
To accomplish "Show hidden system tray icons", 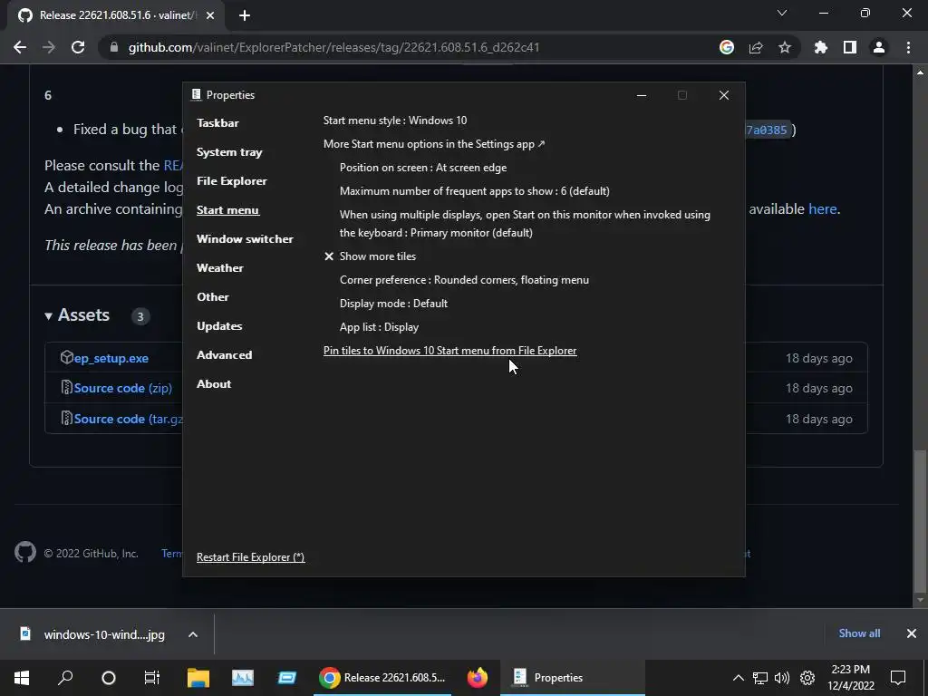I will coord(738,678).
